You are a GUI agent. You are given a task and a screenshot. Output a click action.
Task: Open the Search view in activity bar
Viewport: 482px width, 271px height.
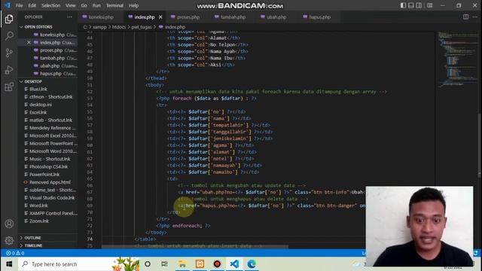[x=9, y=36]
